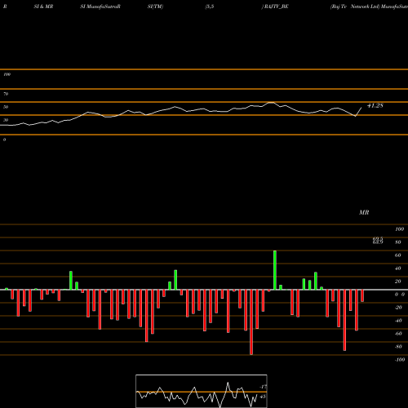408x408 pixels.
Task: Open the mini oscillator thumbnail chart at bottom
Action: (202, 391)
